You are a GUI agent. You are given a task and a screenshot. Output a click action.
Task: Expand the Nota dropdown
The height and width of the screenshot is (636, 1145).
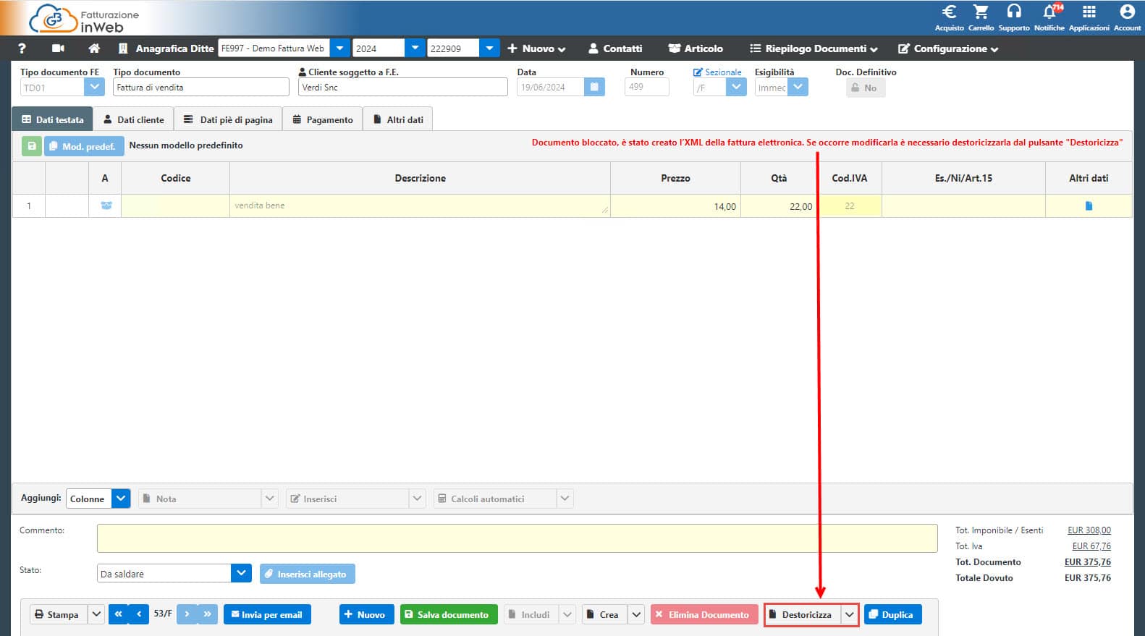click(269, 499)
